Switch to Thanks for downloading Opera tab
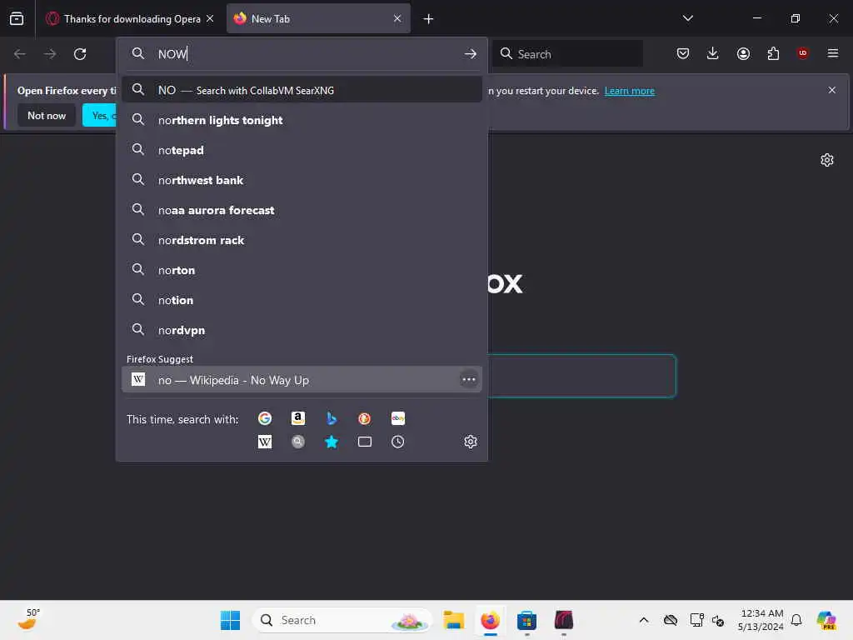This screenshot has width=853, height=640. coord(129,19)
